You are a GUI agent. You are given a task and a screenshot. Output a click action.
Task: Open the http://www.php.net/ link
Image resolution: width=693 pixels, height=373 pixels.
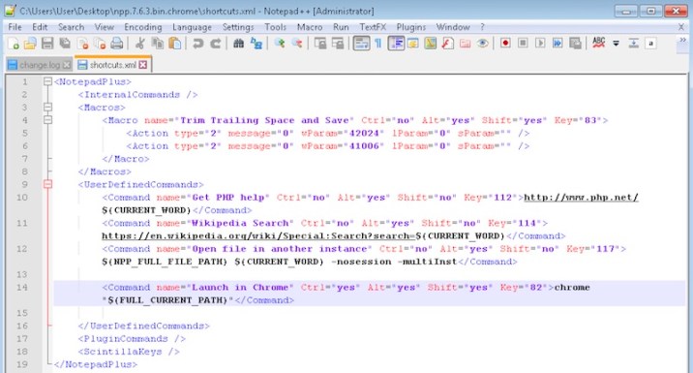click(x=581, y=198)
